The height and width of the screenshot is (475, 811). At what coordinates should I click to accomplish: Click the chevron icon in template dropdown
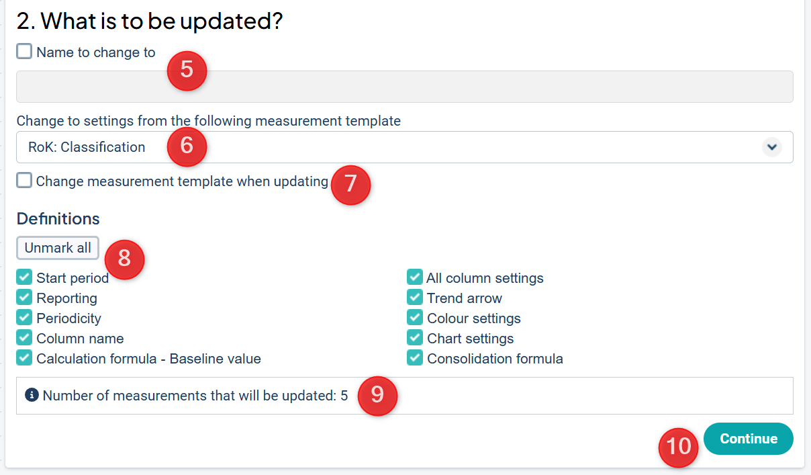(772, 147)
